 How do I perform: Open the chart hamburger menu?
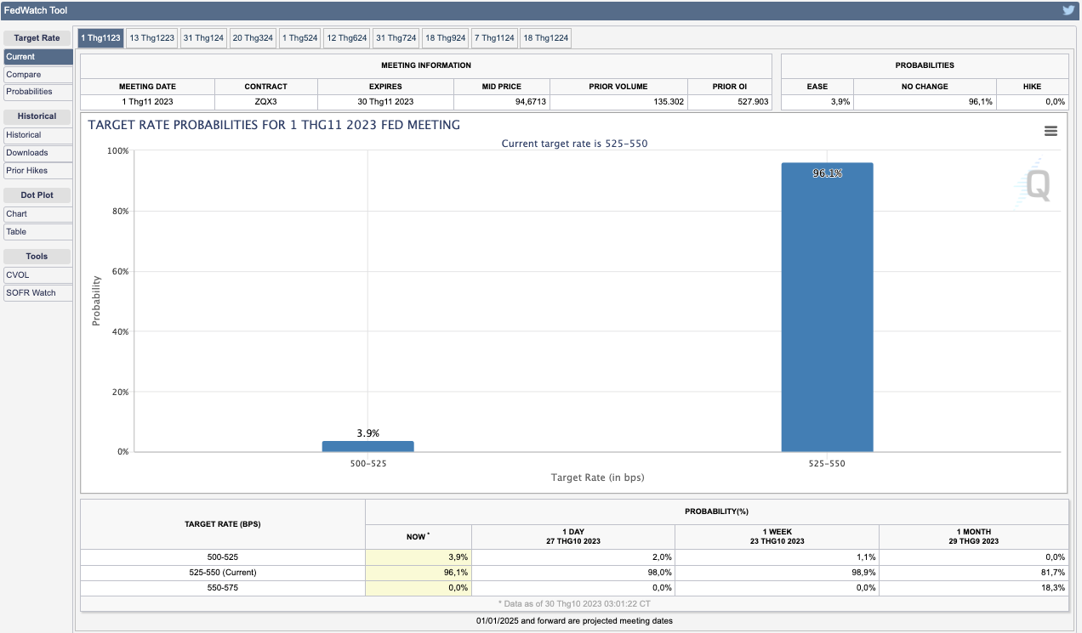pos(1051,131)
